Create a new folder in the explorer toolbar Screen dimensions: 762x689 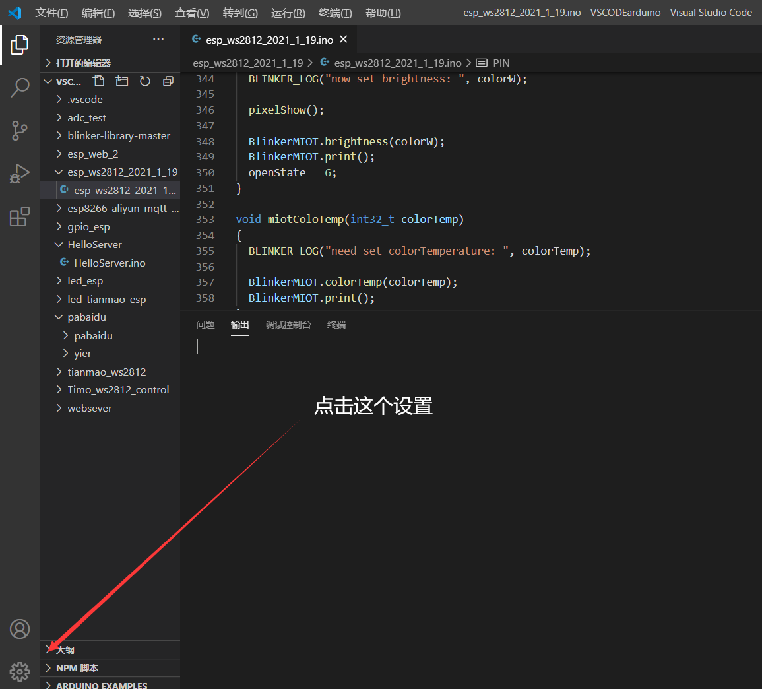tap(122, 81)
